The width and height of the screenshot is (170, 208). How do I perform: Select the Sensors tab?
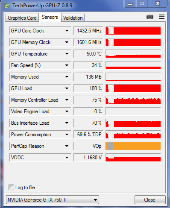(x=50, y=17)
